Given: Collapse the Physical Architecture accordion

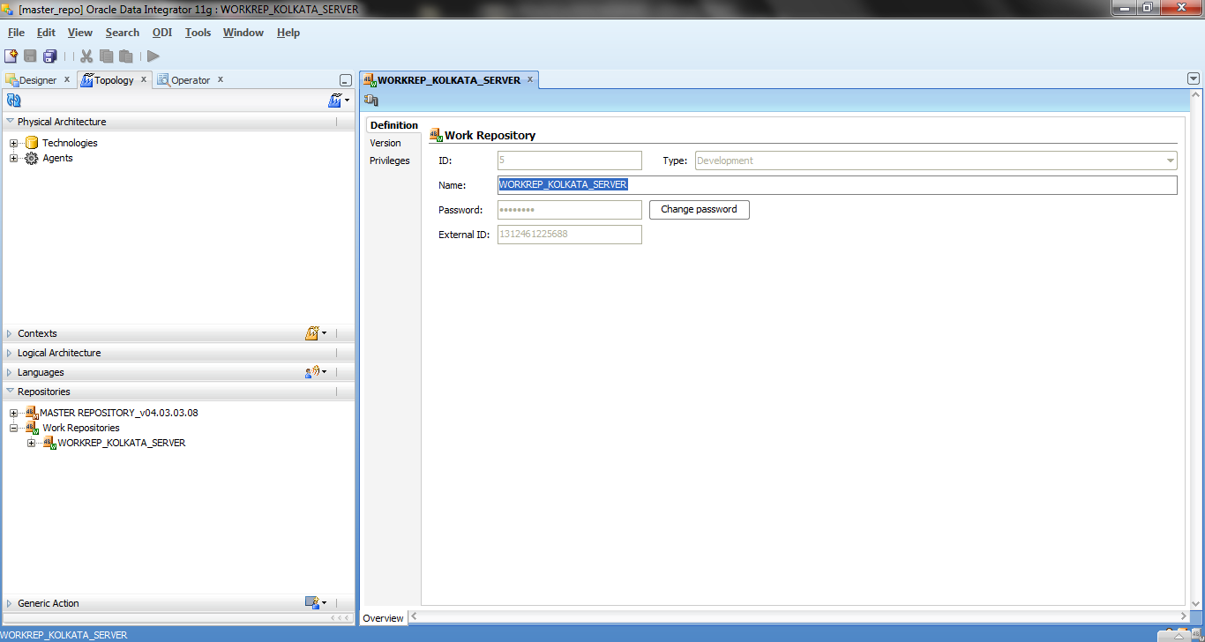Looking at the screenshot, I should click(10, 122).
